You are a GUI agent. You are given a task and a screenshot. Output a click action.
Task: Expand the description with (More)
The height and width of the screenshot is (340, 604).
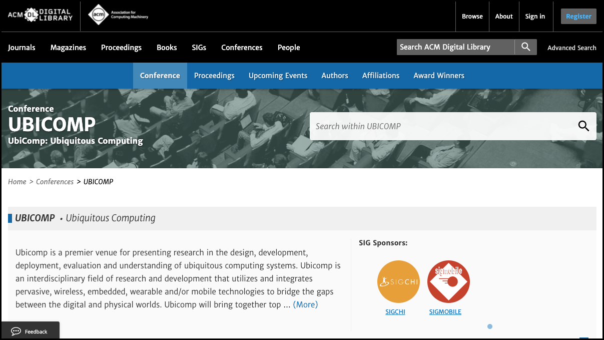pyautogui.click(x=305, y=304)
